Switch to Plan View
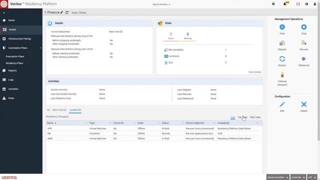320x180 pixels. [x=255, y=117]
